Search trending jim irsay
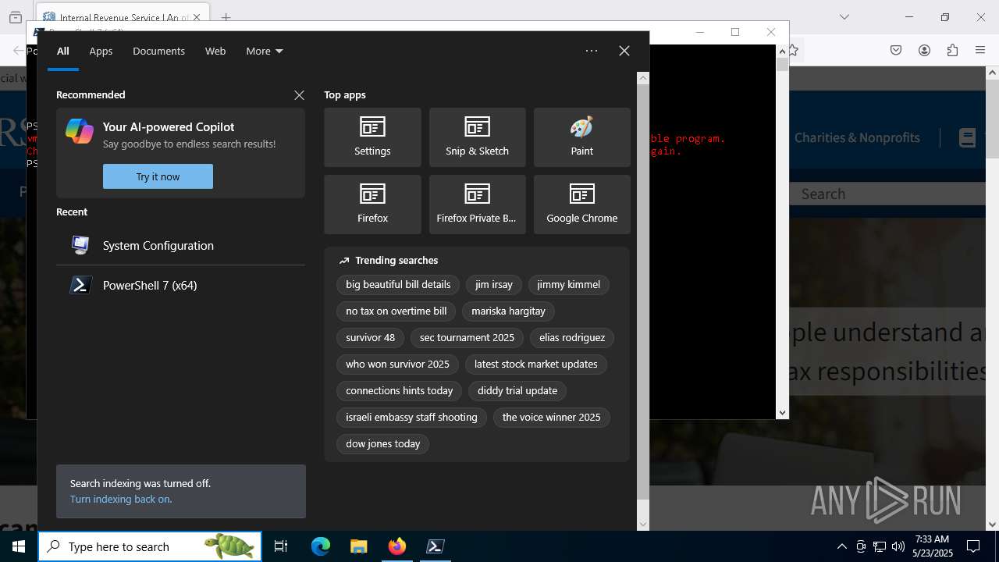 [x=494, y=285]
